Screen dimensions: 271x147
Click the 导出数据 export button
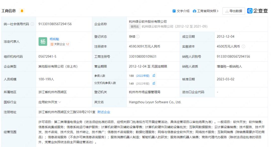(x=234, y=11)
